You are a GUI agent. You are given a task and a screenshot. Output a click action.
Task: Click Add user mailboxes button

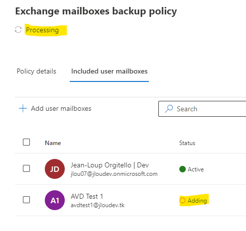pyautogui.click(x=55, y=108)
